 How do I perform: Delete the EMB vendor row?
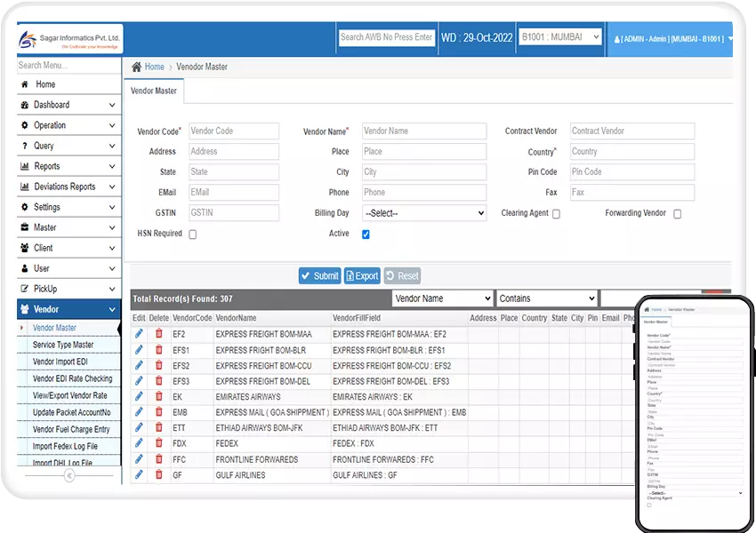coord(158,411)
